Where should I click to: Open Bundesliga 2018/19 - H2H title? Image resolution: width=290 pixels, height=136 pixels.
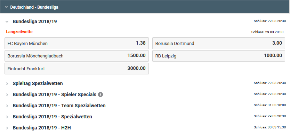pos(42,128)
